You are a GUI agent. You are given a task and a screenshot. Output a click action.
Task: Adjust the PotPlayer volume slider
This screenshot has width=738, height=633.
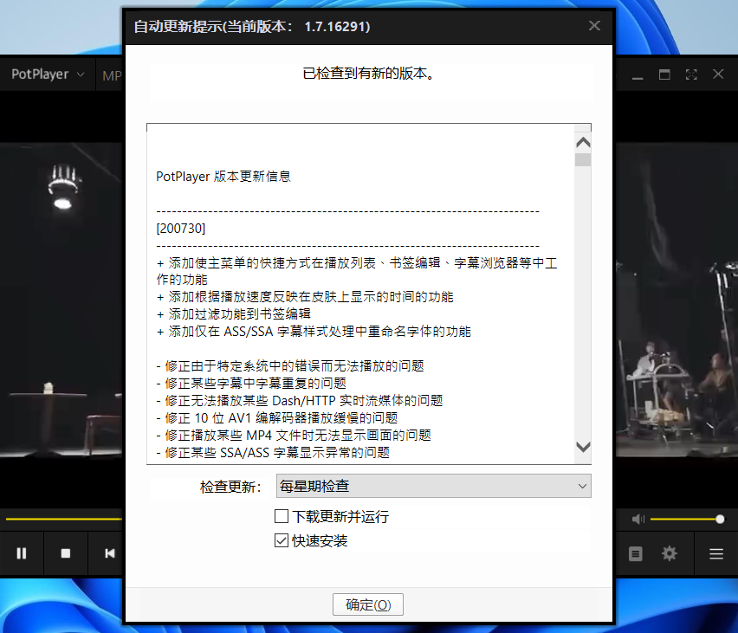pyautogui.click(x=687, y=519)
